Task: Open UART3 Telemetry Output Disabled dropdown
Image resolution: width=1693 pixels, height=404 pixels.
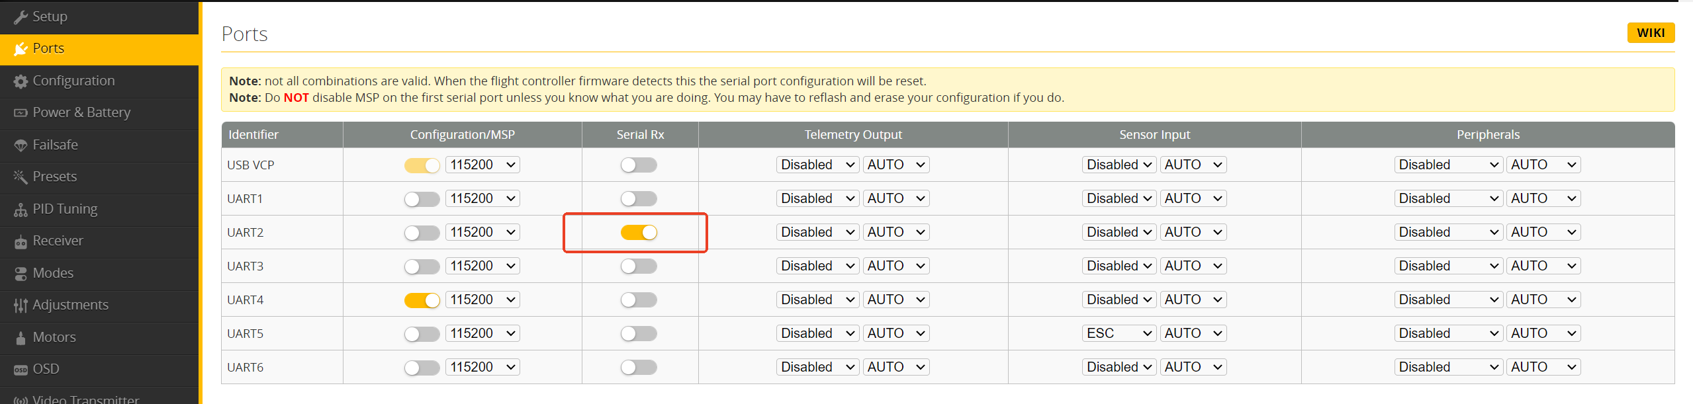Action: [817, 266]
